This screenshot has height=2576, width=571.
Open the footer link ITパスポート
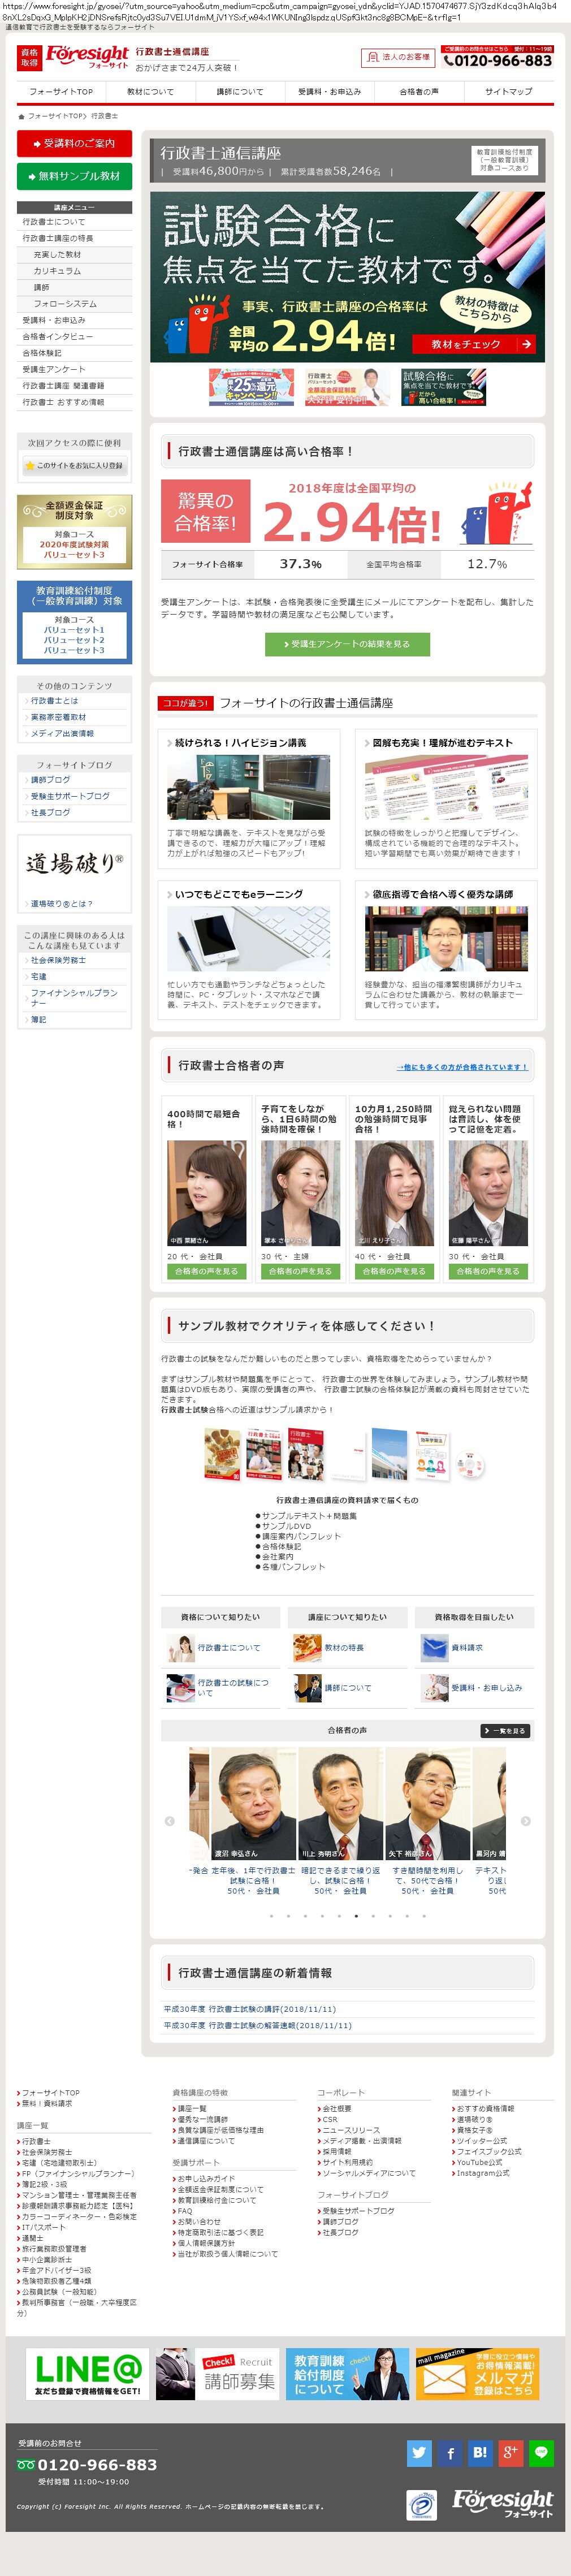click(x=43, y=2228)
